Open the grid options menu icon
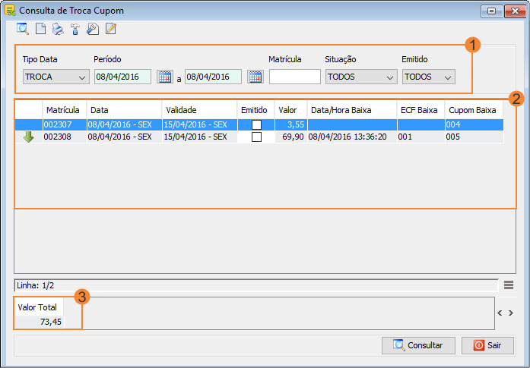The height and width of the screenshot is (368, 530). [509, 285]
